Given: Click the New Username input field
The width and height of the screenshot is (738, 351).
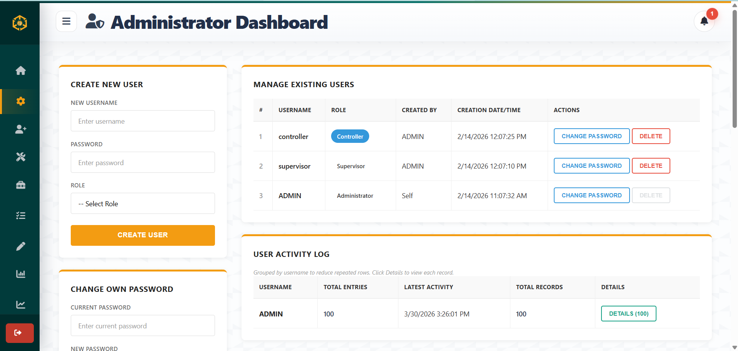Looking at the screenshot, I should tap(143, 121).
